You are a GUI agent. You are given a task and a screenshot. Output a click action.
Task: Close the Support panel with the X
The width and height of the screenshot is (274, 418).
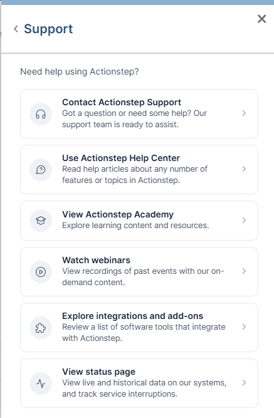(261, 19)
